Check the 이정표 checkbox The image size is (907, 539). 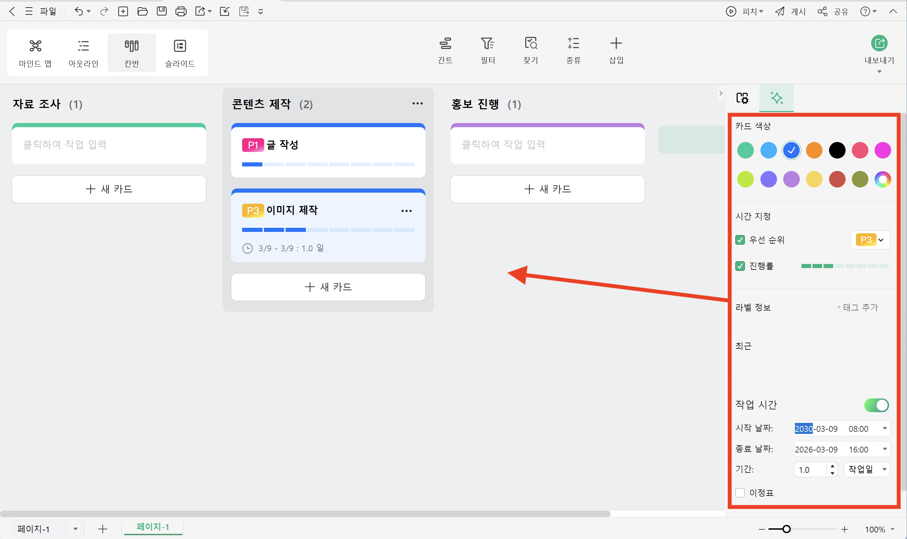[741, 493]
